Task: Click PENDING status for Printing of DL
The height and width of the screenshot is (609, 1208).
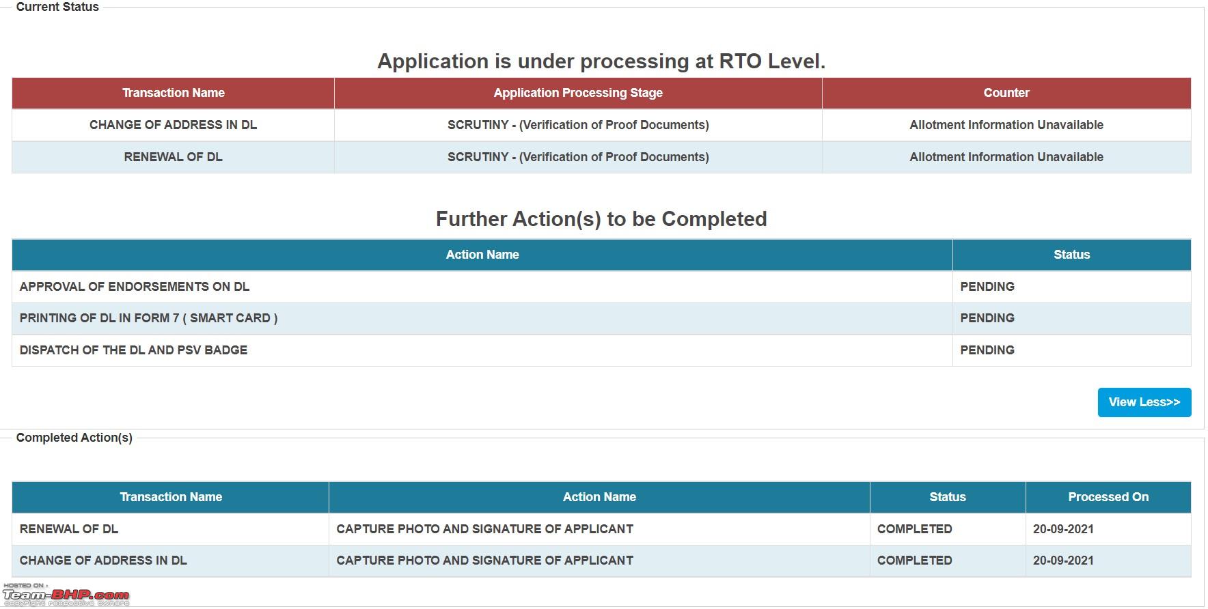Action: 987,318
